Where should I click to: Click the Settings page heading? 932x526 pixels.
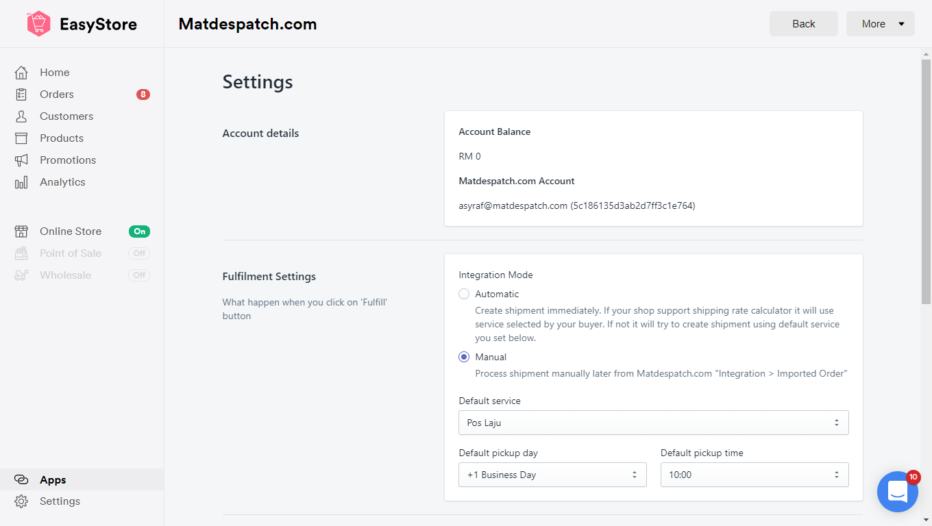tap(258, 82)
